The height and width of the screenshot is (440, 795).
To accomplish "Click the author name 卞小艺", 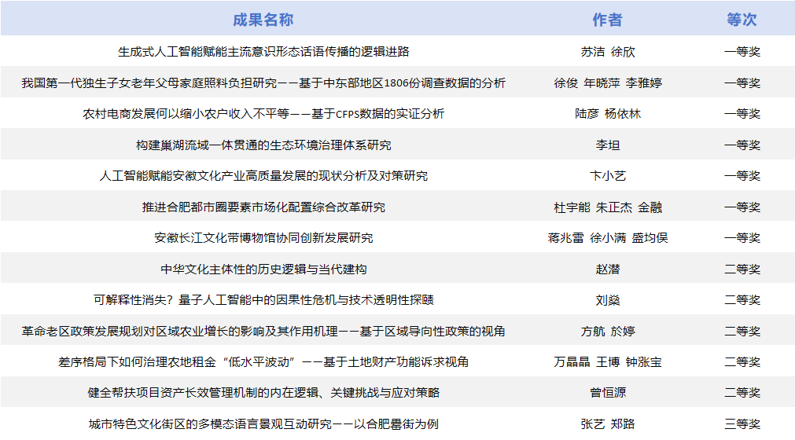I will [607, 176].
